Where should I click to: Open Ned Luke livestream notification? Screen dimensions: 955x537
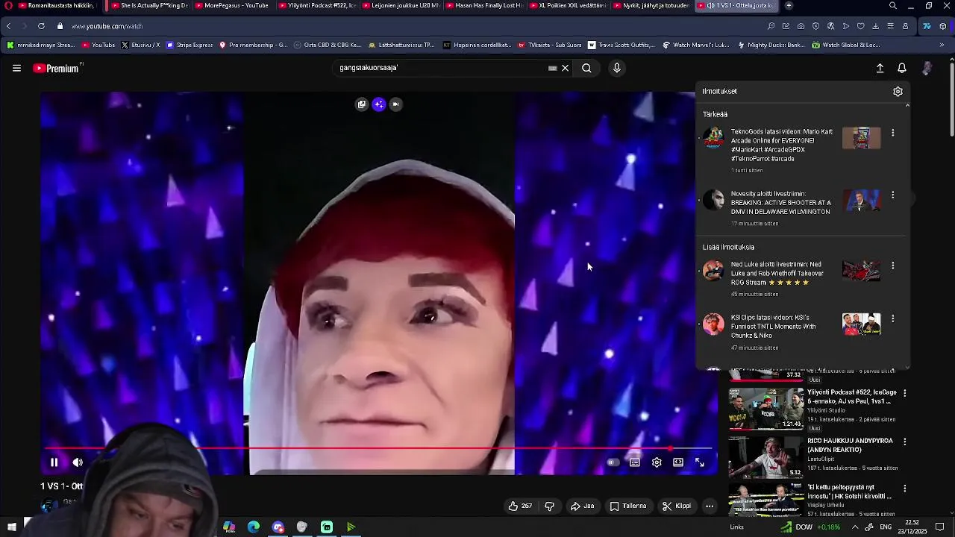coord(777,273)
